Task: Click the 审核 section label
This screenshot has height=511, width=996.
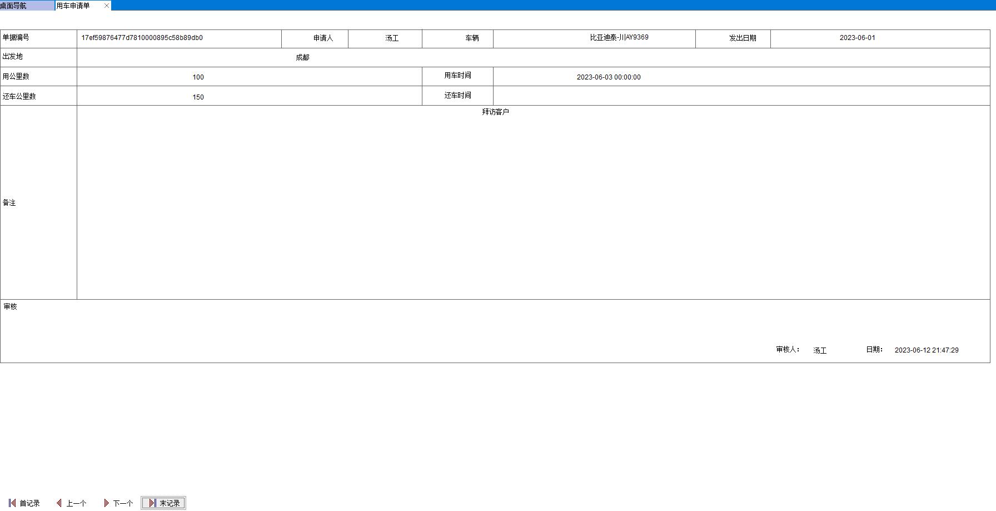Action: tap(11, 307)
